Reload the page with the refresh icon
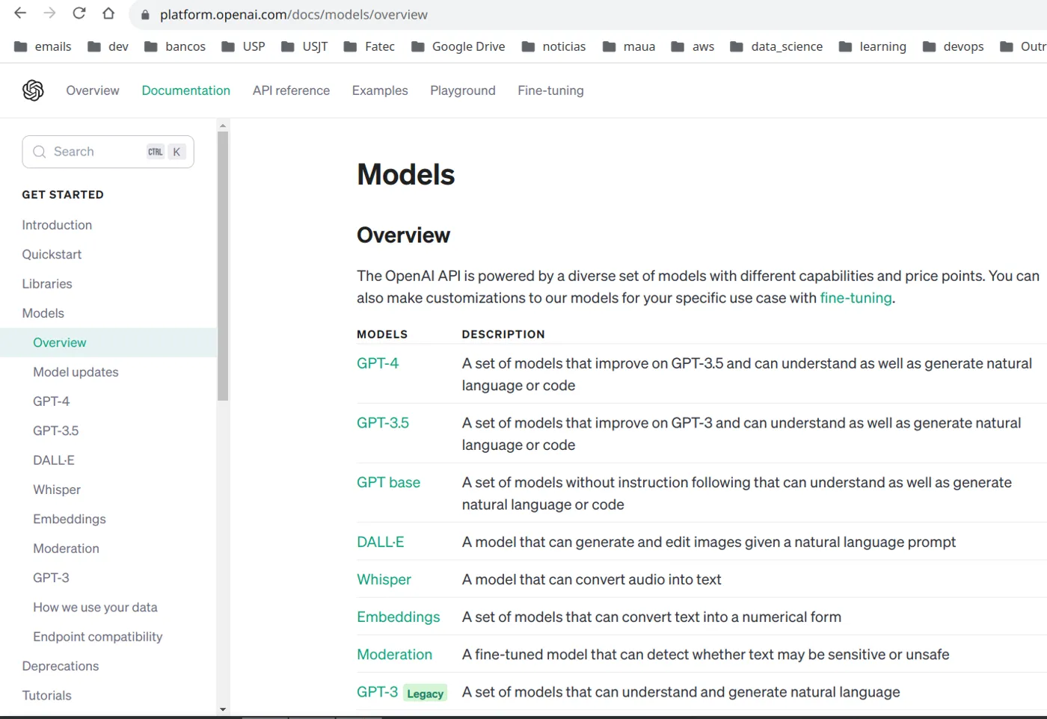 point(79,13)
